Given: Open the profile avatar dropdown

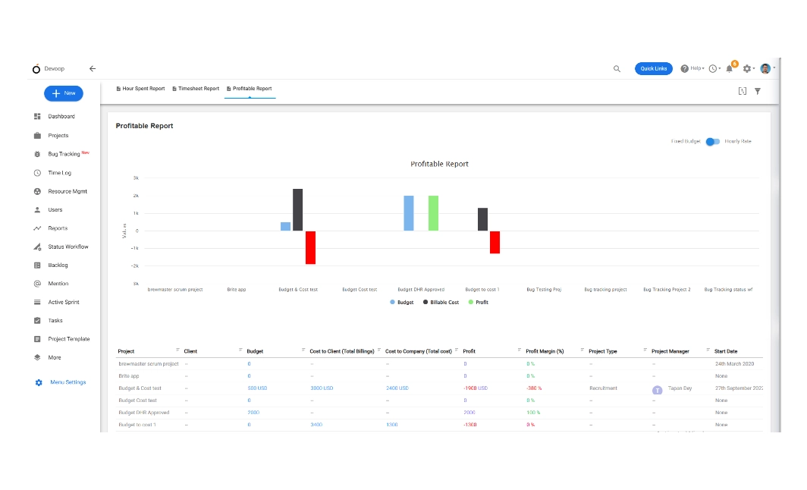Looking at the screenshot, I should pyautogui.click(x=766, y=68).
